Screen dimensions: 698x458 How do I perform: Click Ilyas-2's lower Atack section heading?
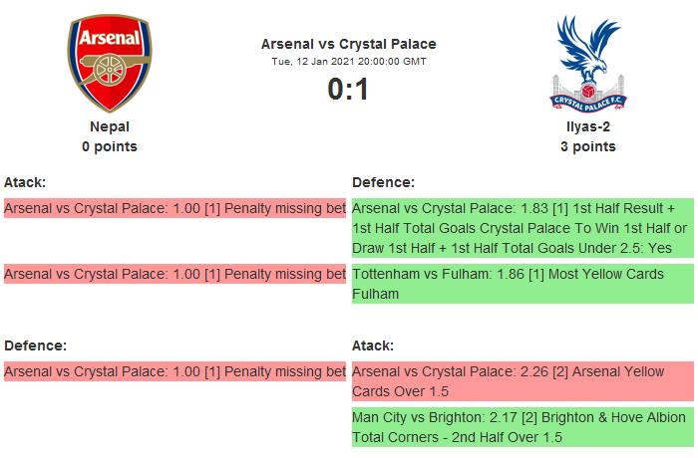coord(373,345)
